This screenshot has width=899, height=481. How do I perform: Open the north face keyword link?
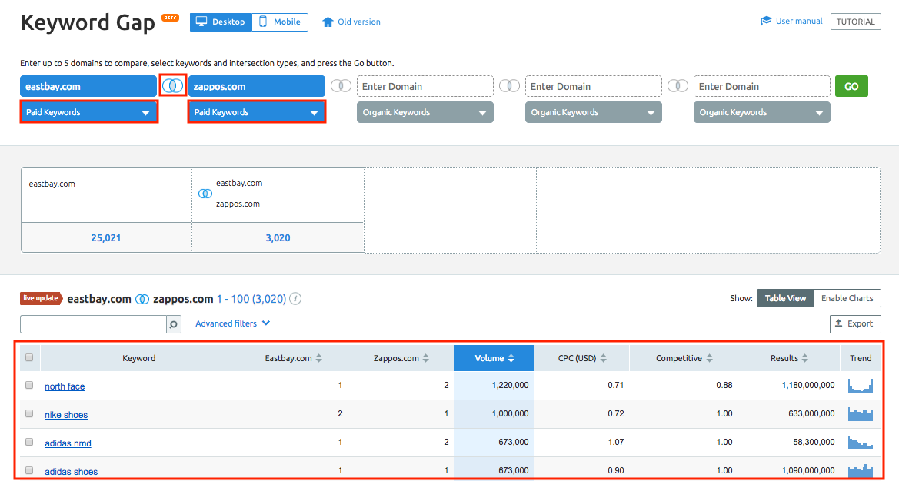[x=65, y=386]
